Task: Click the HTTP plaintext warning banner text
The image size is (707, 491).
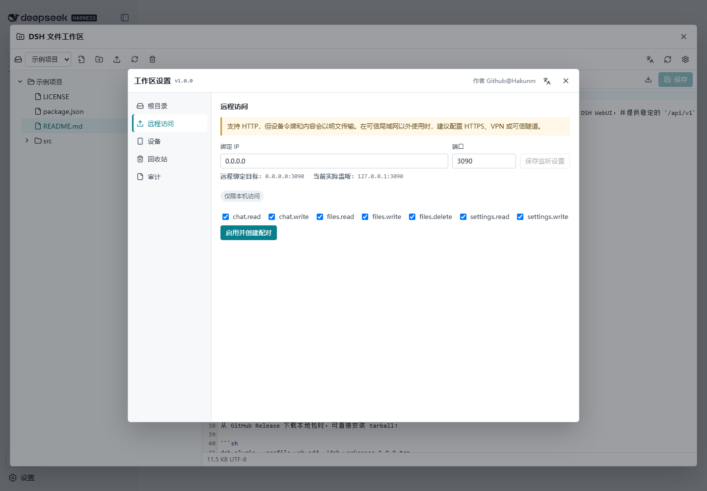Action: pyautogui.click(x=384, y=126)
